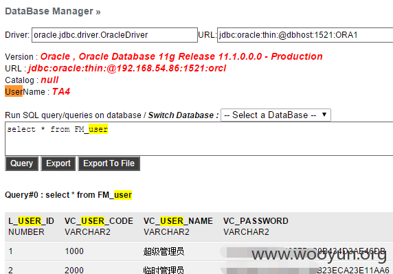Click the Switch Database label
The image size is (393, 274).
(183, 115)
